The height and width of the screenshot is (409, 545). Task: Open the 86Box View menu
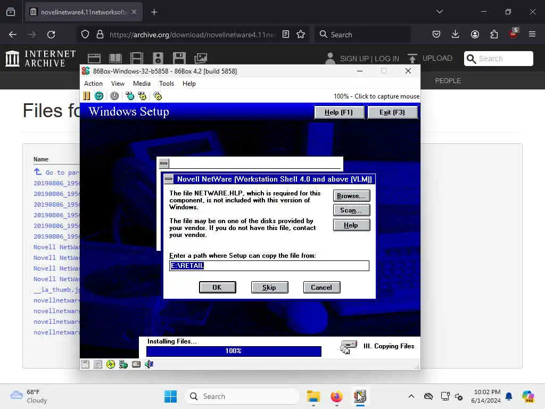(118, 84)
